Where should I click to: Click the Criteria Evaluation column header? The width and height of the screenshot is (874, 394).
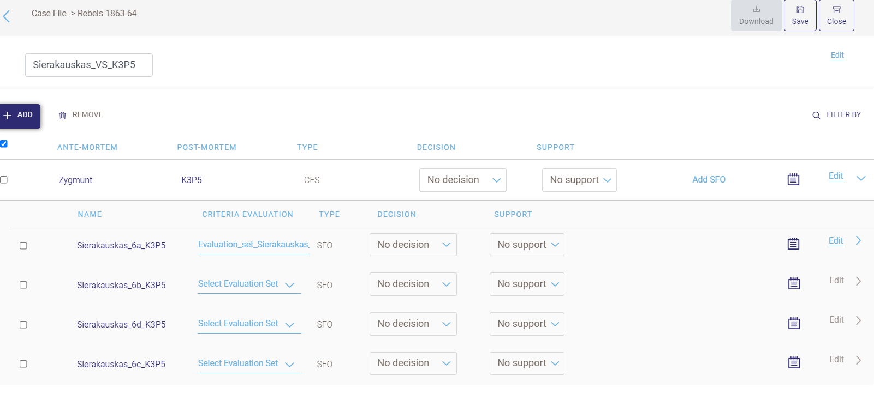[x=247, y=215]
